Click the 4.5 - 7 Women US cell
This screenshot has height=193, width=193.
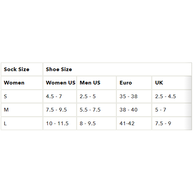60,96
